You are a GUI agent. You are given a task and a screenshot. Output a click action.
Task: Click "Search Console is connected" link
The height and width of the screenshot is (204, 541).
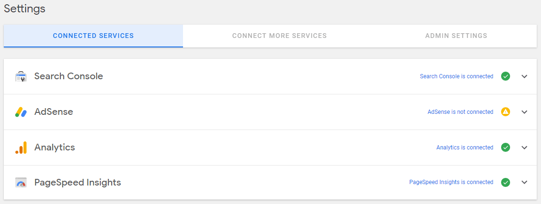click(x=456, y=76)
